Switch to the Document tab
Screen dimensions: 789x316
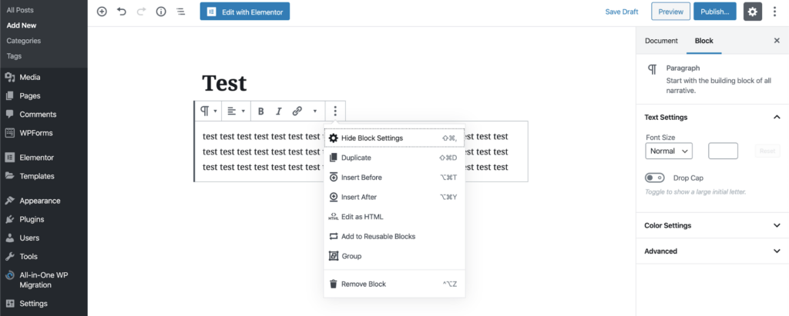click(x=661, y=41)
